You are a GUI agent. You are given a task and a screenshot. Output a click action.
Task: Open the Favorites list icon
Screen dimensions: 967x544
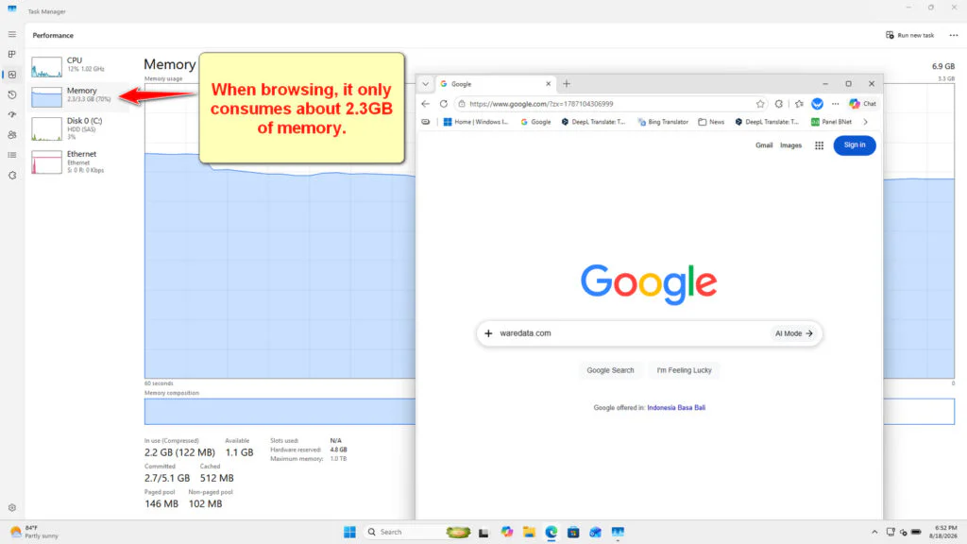pos(799,104)
